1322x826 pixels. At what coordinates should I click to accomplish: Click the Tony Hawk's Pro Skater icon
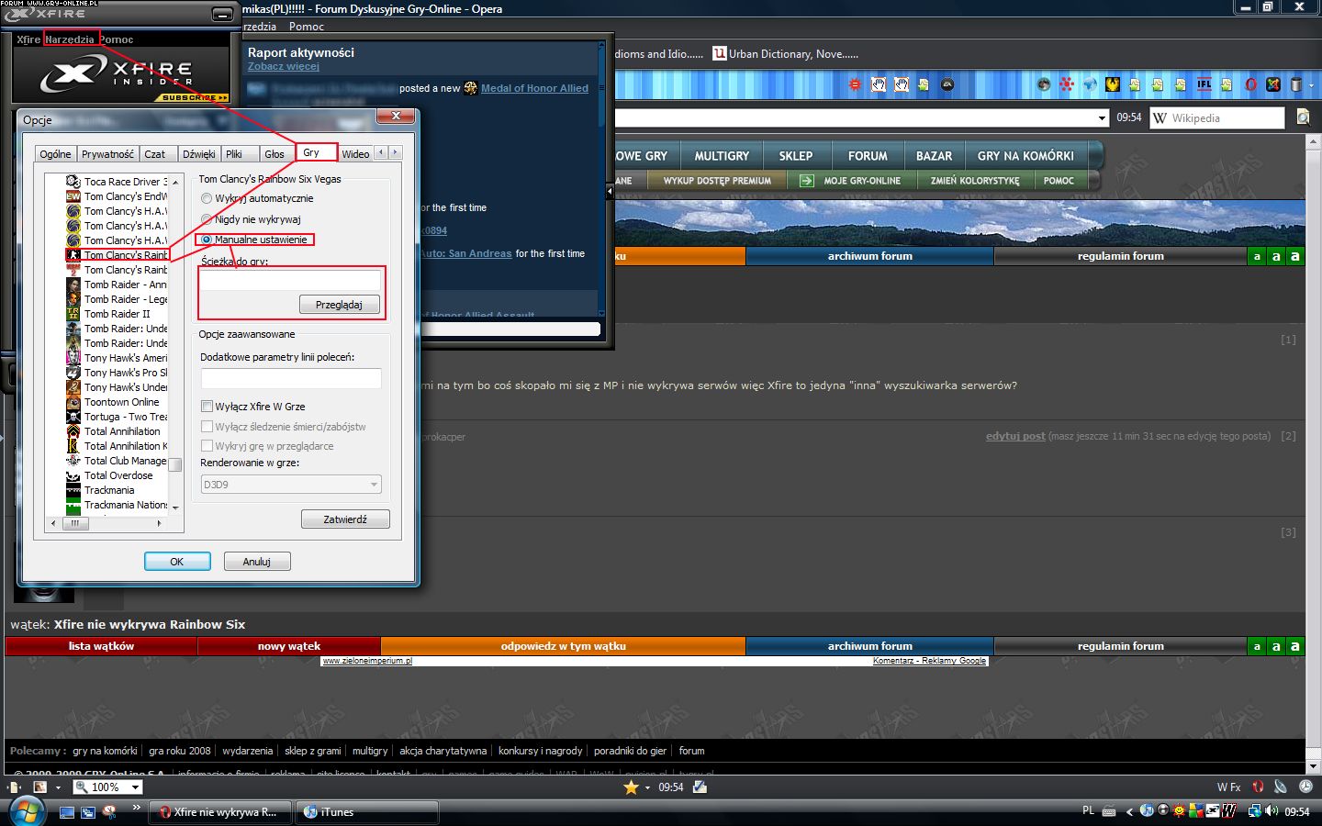pos(73,373)
